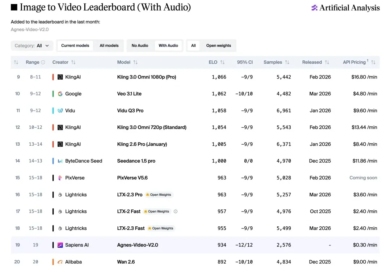Viewport: 391px width, 269px height.
Task: Sort the table by Creator
Action: [x=73, y=62]
